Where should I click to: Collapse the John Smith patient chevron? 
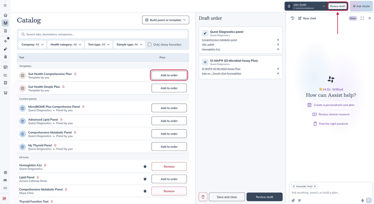[x=324, y=6]
